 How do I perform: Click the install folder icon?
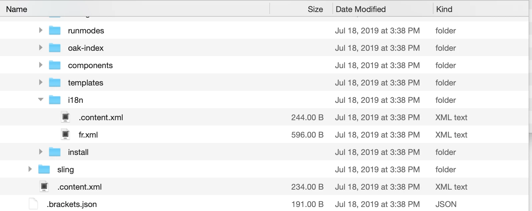tap(55, 152)
